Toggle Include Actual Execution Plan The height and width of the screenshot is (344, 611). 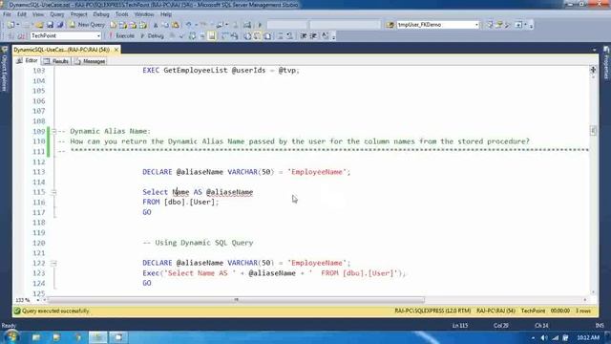[x=225, y=36]
